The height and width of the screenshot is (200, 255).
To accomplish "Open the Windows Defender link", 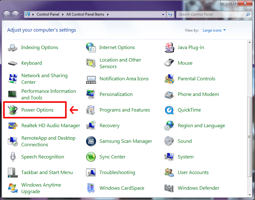I will pyautogui.click(x=198, y=188).
